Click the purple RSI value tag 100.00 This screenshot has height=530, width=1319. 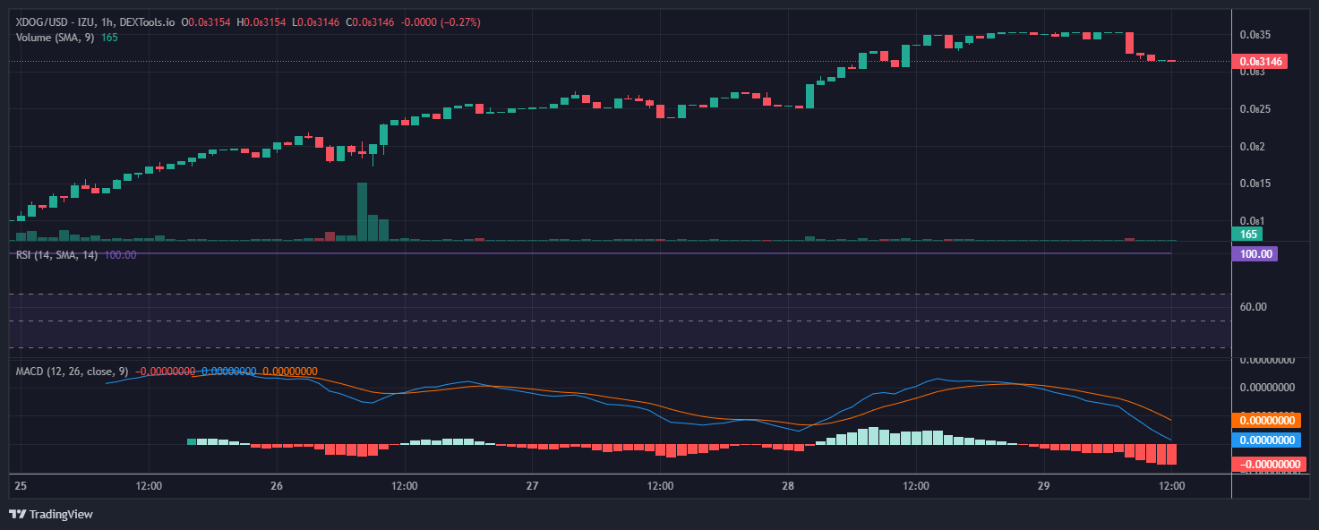click(1255, 254)
